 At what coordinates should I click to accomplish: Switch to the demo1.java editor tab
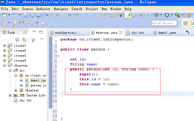(x=167, y=33)
